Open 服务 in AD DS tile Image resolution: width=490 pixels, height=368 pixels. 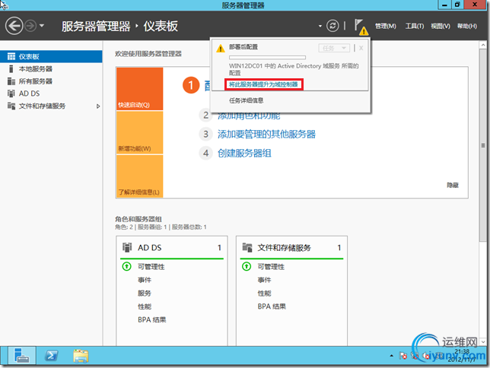pos(145,293)
